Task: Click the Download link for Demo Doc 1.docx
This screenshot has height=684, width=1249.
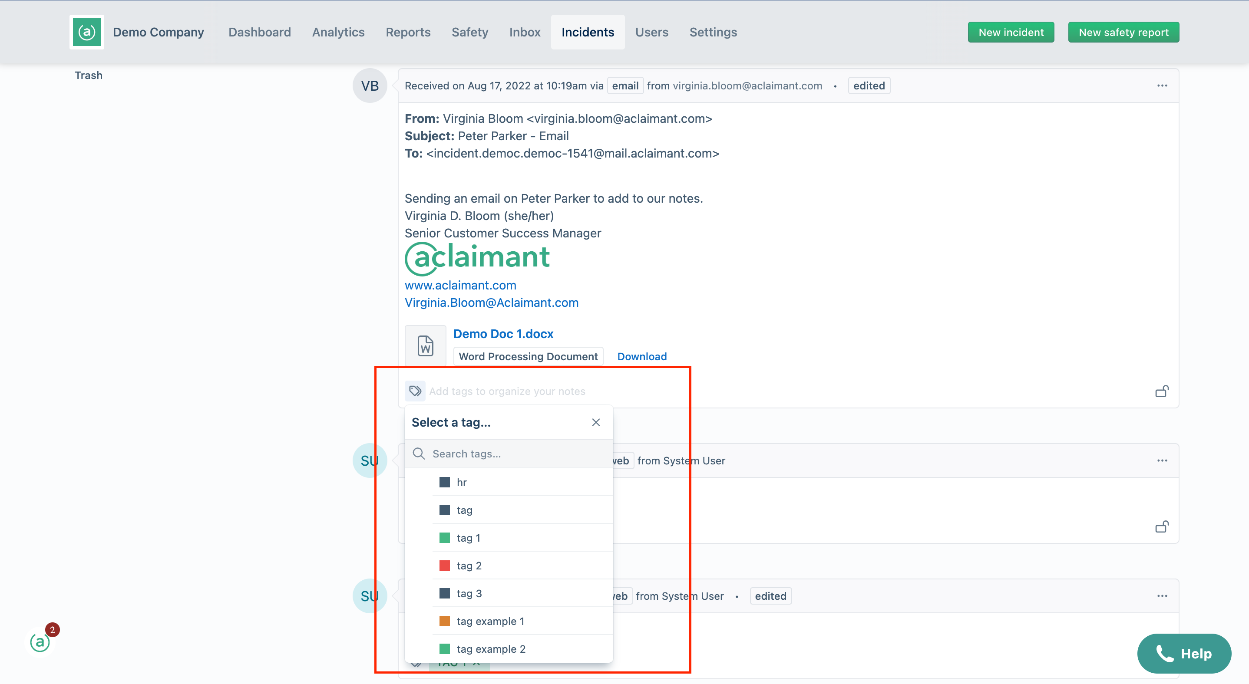Action: 642,356
